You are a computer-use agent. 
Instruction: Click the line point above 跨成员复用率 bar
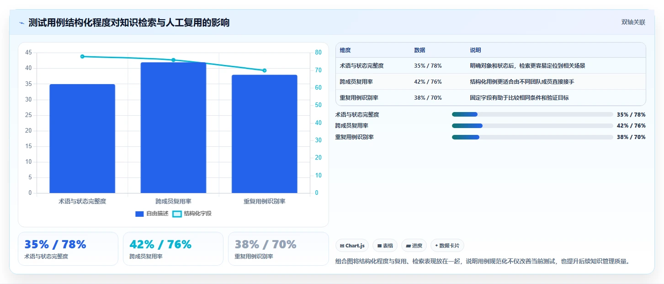pyautogui.click(x=173, y=60)
